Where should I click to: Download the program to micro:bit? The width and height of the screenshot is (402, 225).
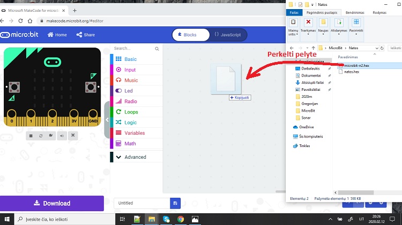[52, 203]
